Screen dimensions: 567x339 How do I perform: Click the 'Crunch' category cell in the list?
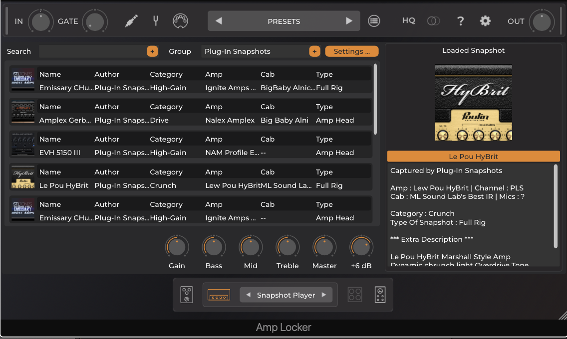(x=163, y=185)
